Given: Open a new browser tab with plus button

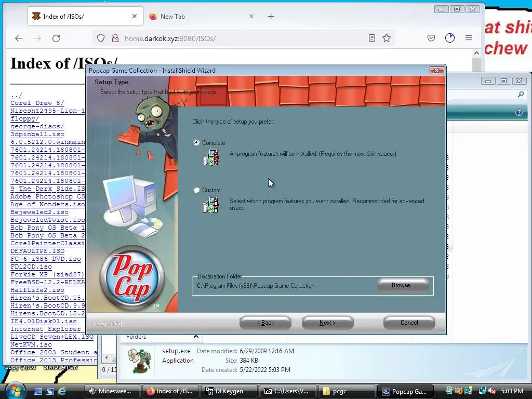Looking at the screenshot, I should (271, 16).
